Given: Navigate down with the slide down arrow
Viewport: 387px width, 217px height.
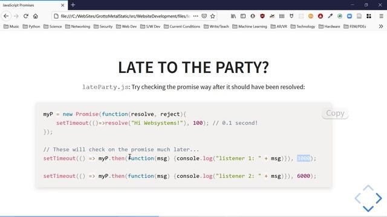Looking at the screenshot, I should click(368, 209).
